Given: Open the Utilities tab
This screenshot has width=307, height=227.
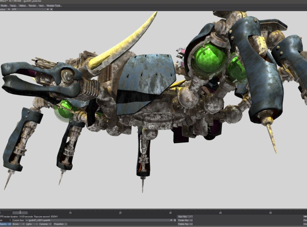Looking at the screenshot, I should [x=23, y=6].
